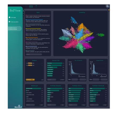Click the PubTator Diseases search field

click(52, 105)
